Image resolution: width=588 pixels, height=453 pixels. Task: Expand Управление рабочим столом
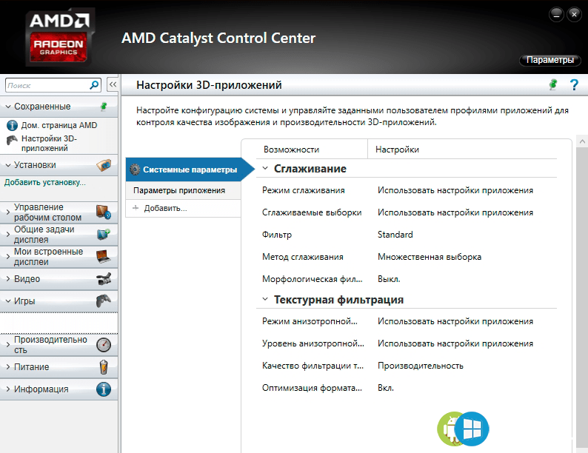pyautogui.click(x=8, y=212)
